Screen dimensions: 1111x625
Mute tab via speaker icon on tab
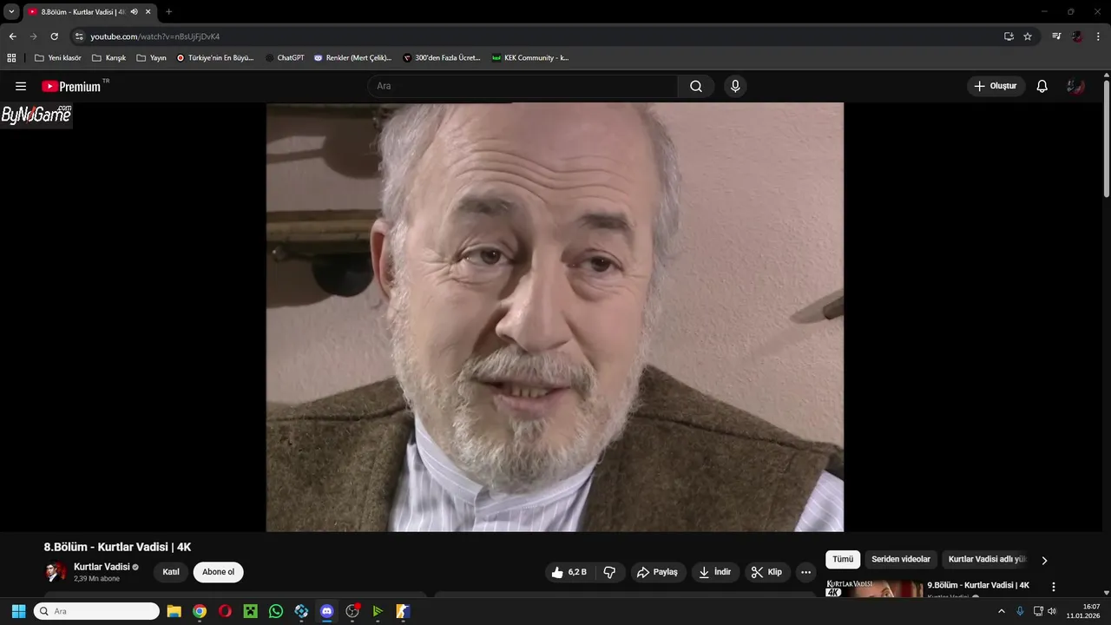tap(135, 12)
